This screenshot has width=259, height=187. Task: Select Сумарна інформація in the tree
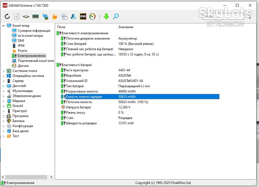point(34,31)
